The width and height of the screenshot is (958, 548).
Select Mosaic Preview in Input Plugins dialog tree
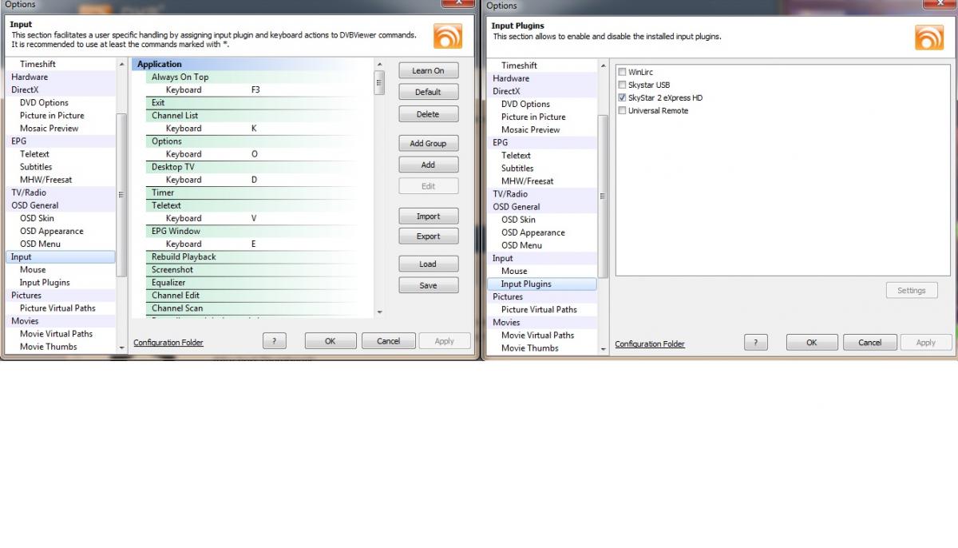coord(530,130)
